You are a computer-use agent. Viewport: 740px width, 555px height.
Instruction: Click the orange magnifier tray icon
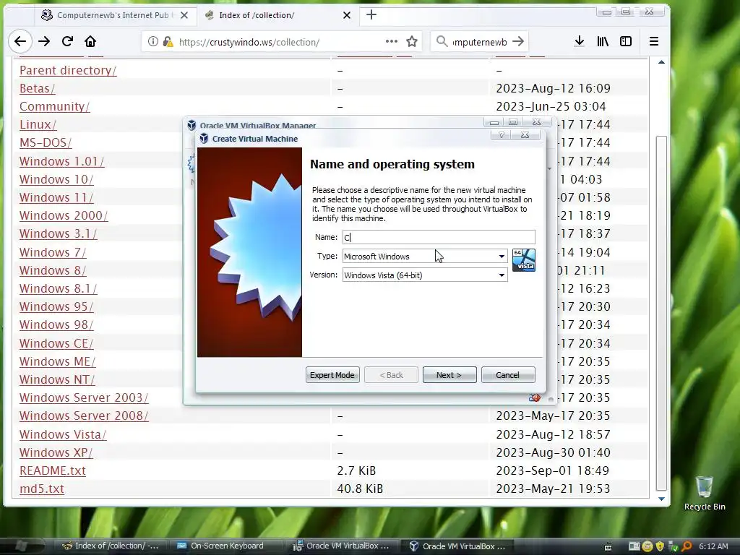tap(687, 546)
